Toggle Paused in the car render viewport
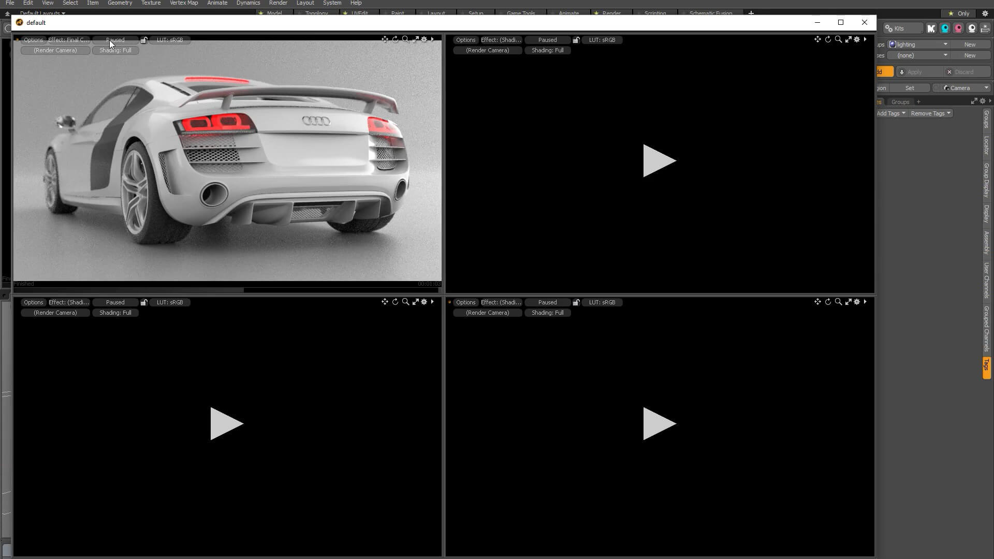The height and width of the screenshot is (559, 994). click(115, 40)
